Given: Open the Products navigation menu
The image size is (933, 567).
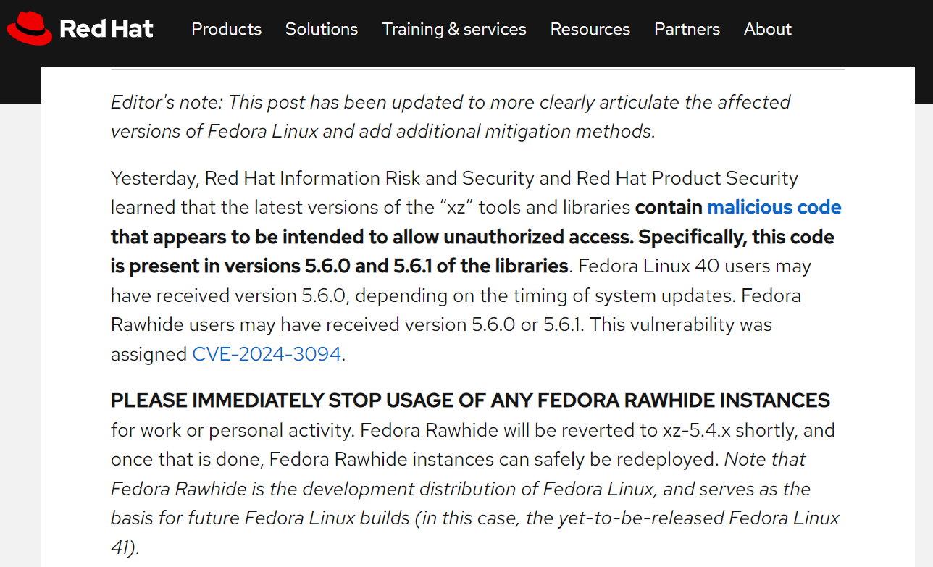Looking at the screenshot, I should [226, 29].
